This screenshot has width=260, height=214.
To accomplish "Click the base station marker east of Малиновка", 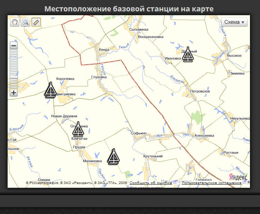I will [x=114, y=157].
